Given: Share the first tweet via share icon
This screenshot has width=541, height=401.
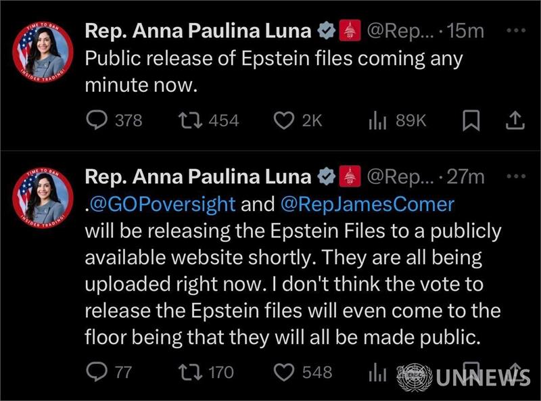Looking at the screenshot, I should (x=515, y=120).
